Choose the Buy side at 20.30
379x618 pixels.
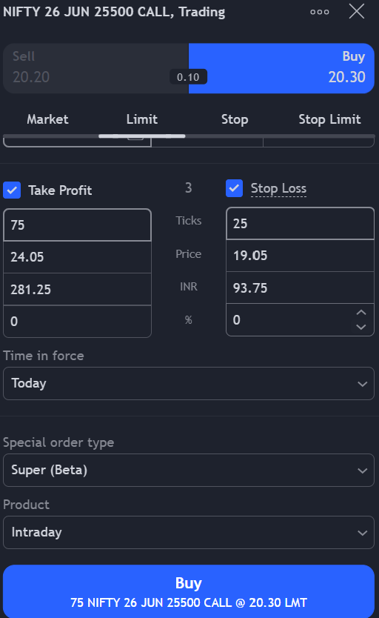click(x=281, y=68)
